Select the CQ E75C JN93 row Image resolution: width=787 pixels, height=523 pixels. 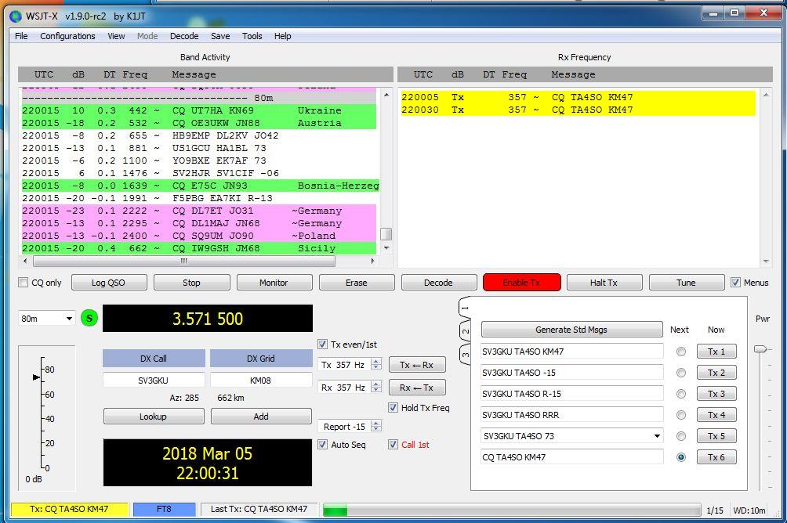point(199,186)
